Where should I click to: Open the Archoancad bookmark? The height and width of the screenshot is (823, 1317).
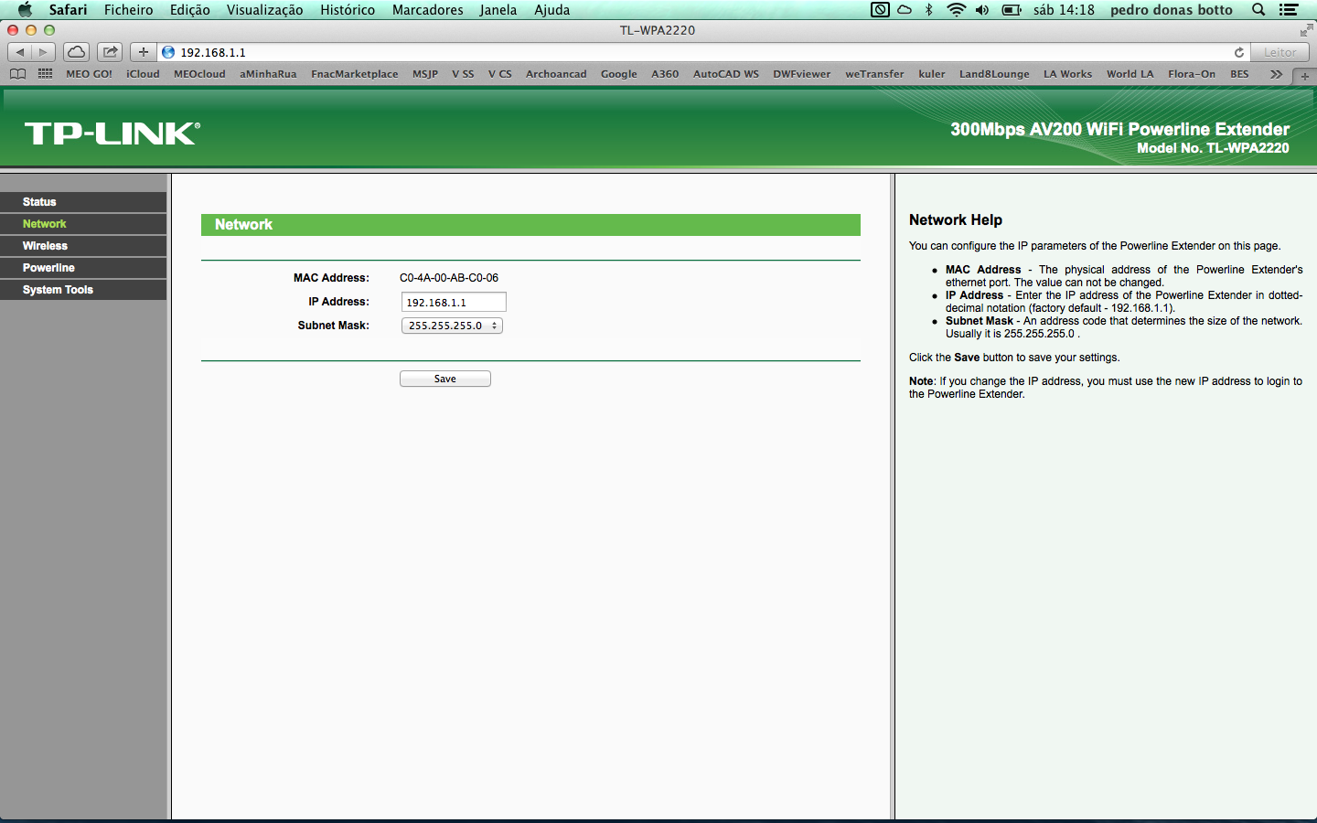556,74
